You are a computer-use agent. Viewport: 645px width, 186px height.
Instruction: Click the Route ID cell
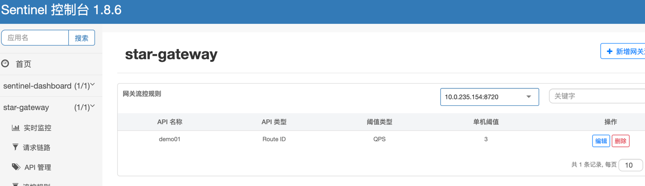click(274, 139)
